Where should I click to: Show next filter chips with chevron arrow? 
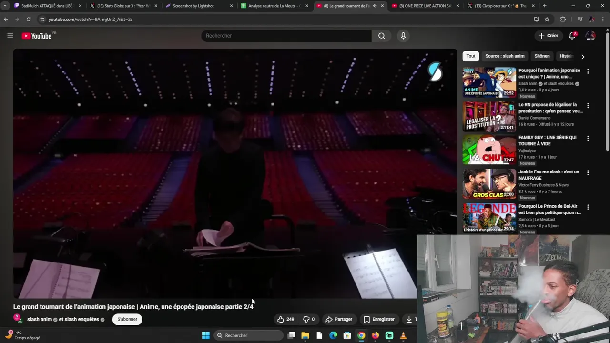click(x=582, y=56)
